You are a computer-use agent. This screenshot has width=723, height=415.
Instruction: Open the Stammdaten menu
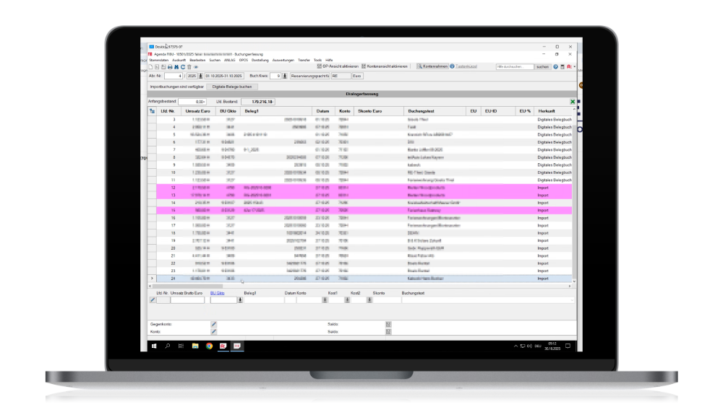(x=158, y=61)
